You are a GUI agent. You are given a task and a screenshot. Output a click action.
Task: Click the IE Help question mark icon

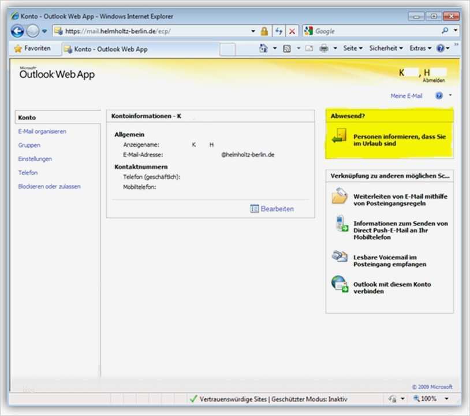click(x=441, y=49)
